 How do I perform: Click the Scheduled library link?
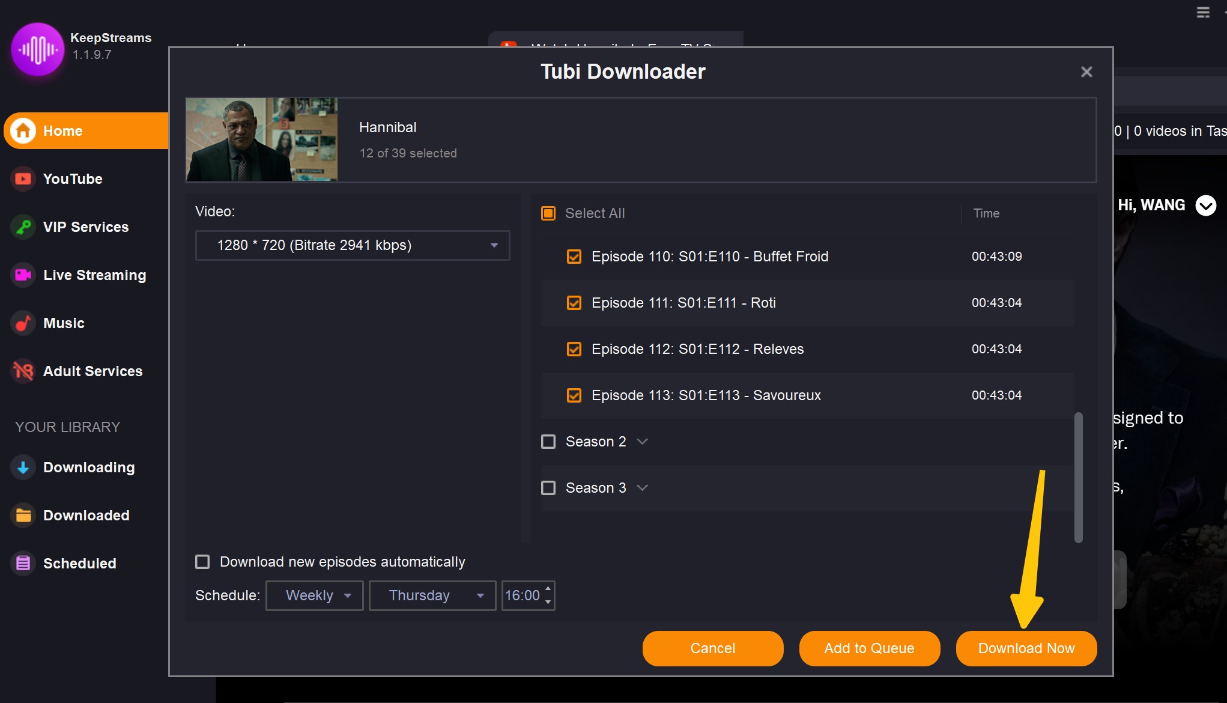80,563
